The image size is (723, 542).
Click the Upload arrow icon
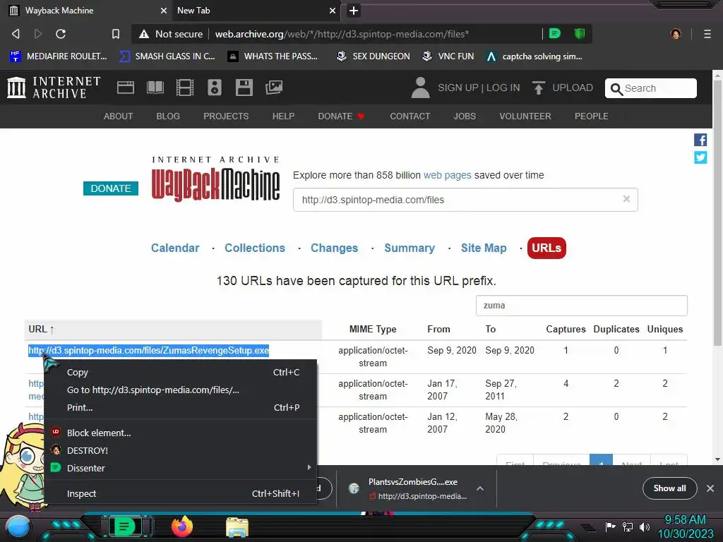[538, 88]
